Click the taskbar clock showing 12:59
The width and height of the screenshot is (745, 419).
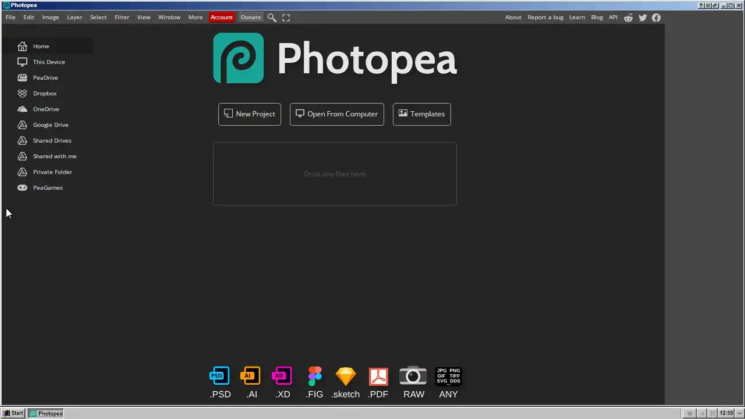(x=726, y=413)
